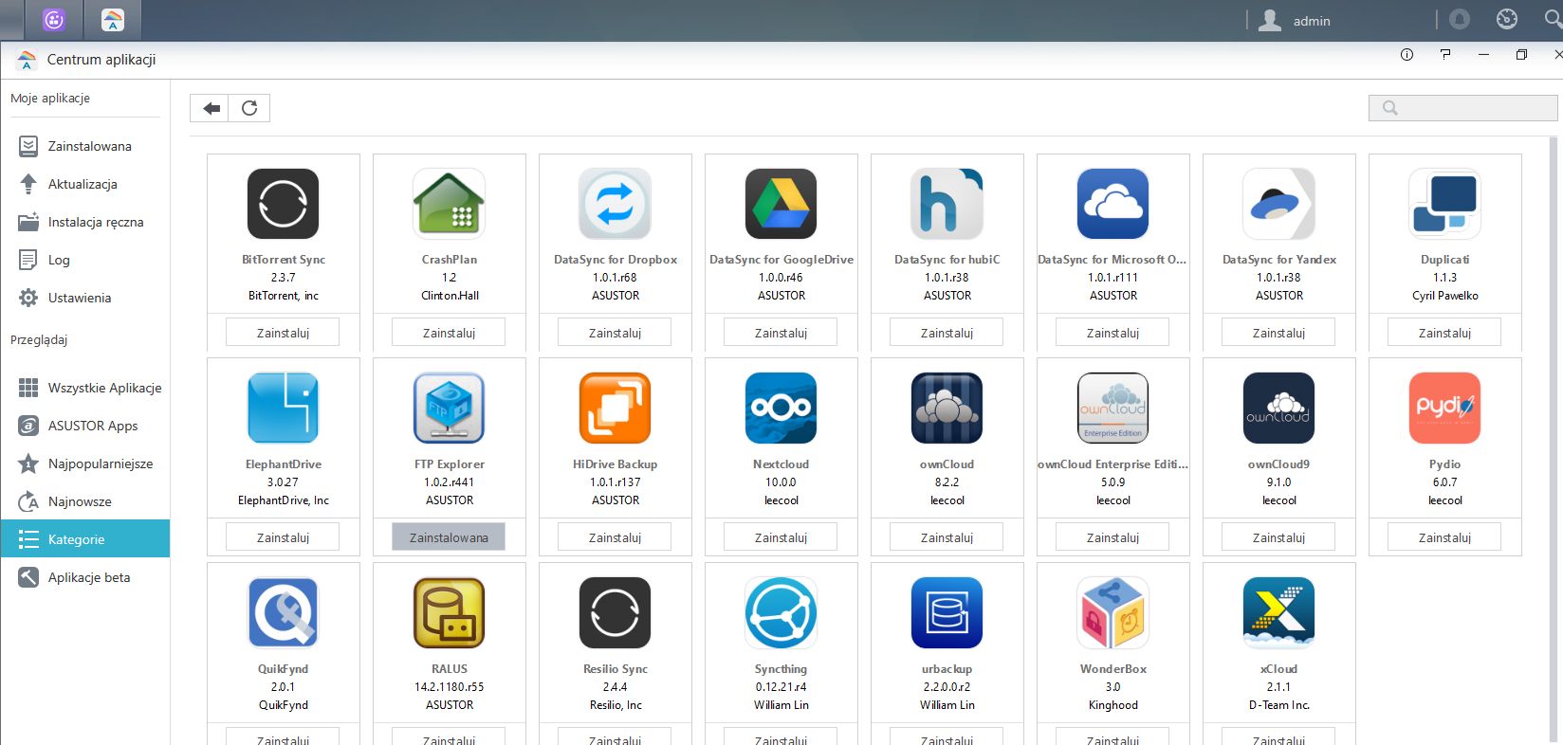Select the urbackup app icon
Image resolution: width=1563 pixels, height=745 pixels.
(947, 613)
